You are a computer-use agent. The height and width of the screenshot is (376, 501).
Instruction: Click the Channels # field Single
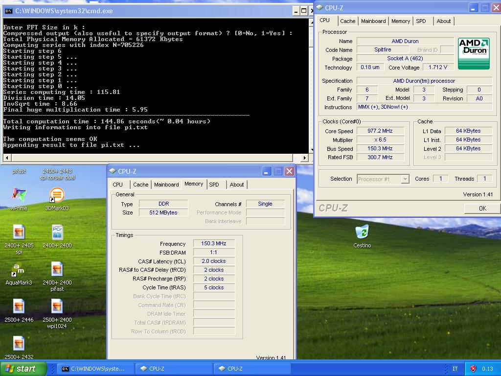coord(265,204)
